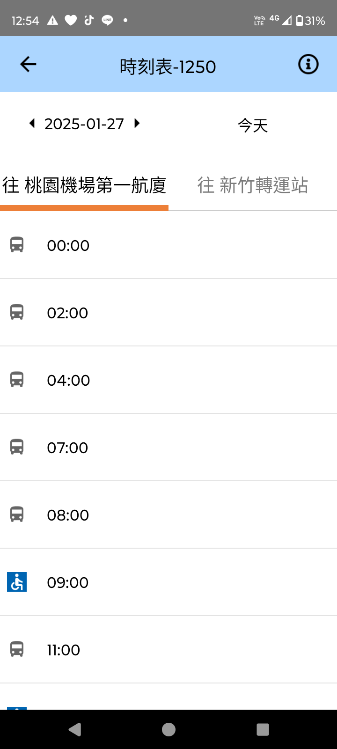Image resolution: width=337 pixels, height=749 pixels.
Task: Tap the bus icon beside 07:00
Action: point(17,447)
